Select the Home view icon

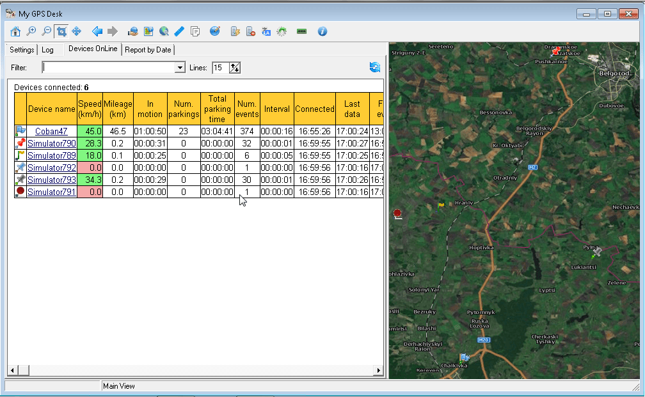pos(15,31)
